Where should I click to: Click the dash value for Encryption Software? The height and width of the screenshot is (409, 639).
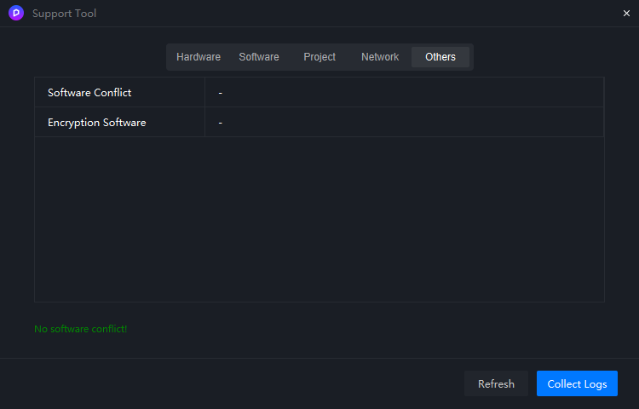pyautogui.click(x=221, y=123)
